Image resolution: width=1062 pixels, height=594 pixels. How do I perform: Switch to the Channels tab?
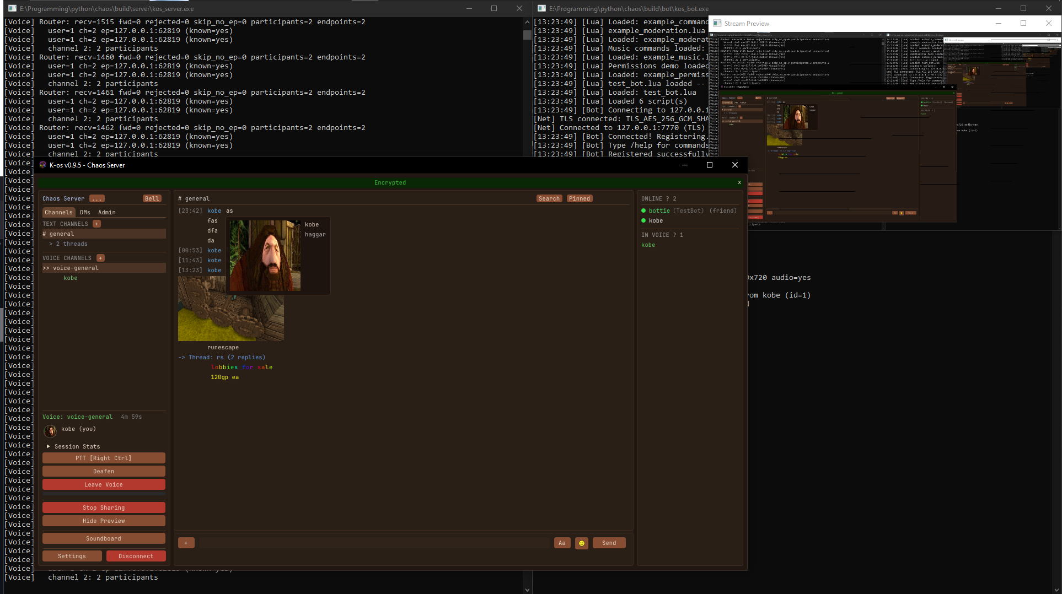tap(58, 213)
